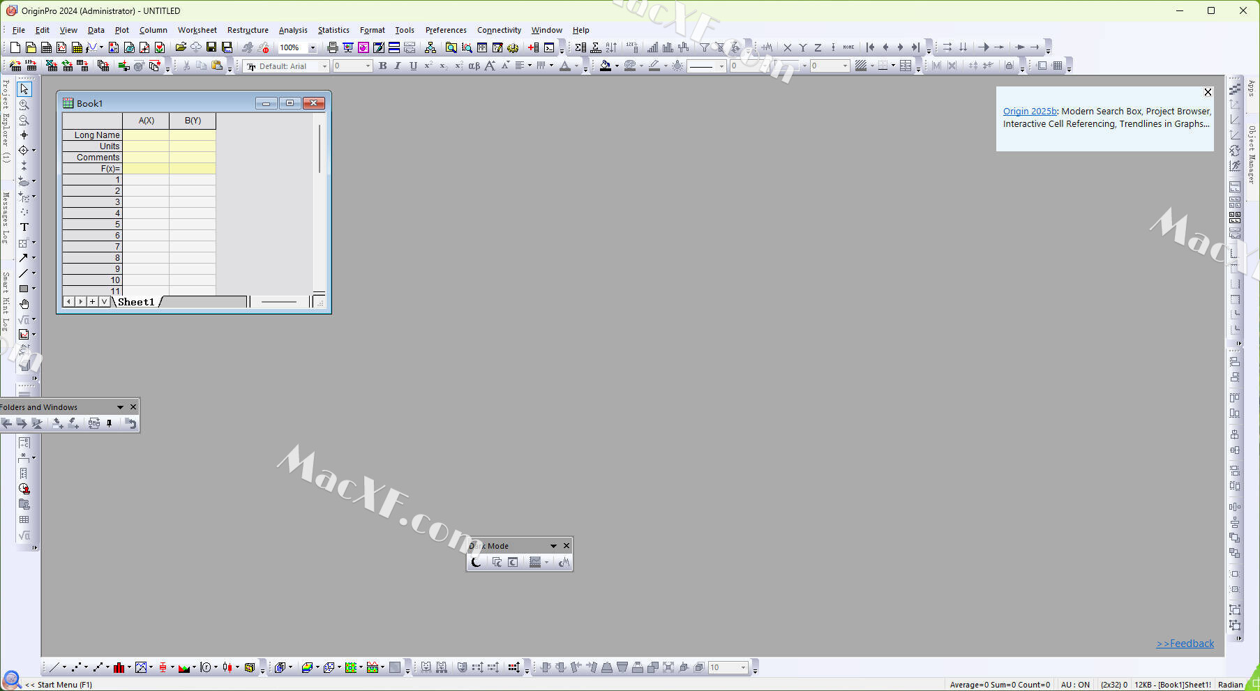Select the Pointer tool in tools panel

coord(24,89)
